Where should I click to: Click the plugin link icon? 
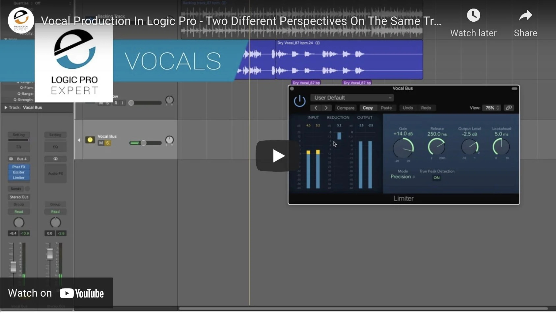pos(509,108)
